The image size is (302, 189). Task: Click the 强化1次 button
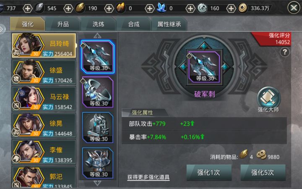[209, 173]
